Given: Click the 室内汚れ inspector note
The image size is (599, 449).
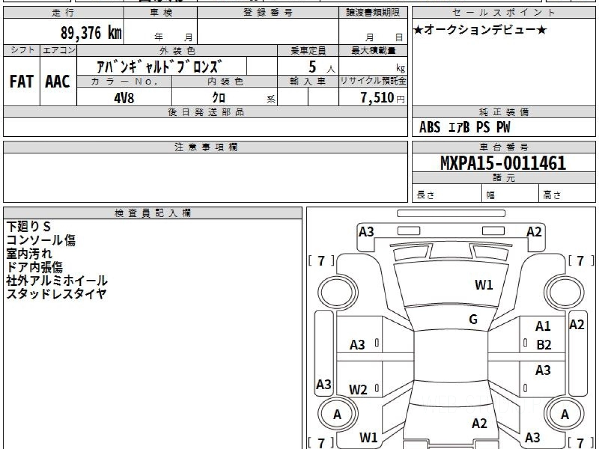Looking at the screenshot, I should [29, 253].
